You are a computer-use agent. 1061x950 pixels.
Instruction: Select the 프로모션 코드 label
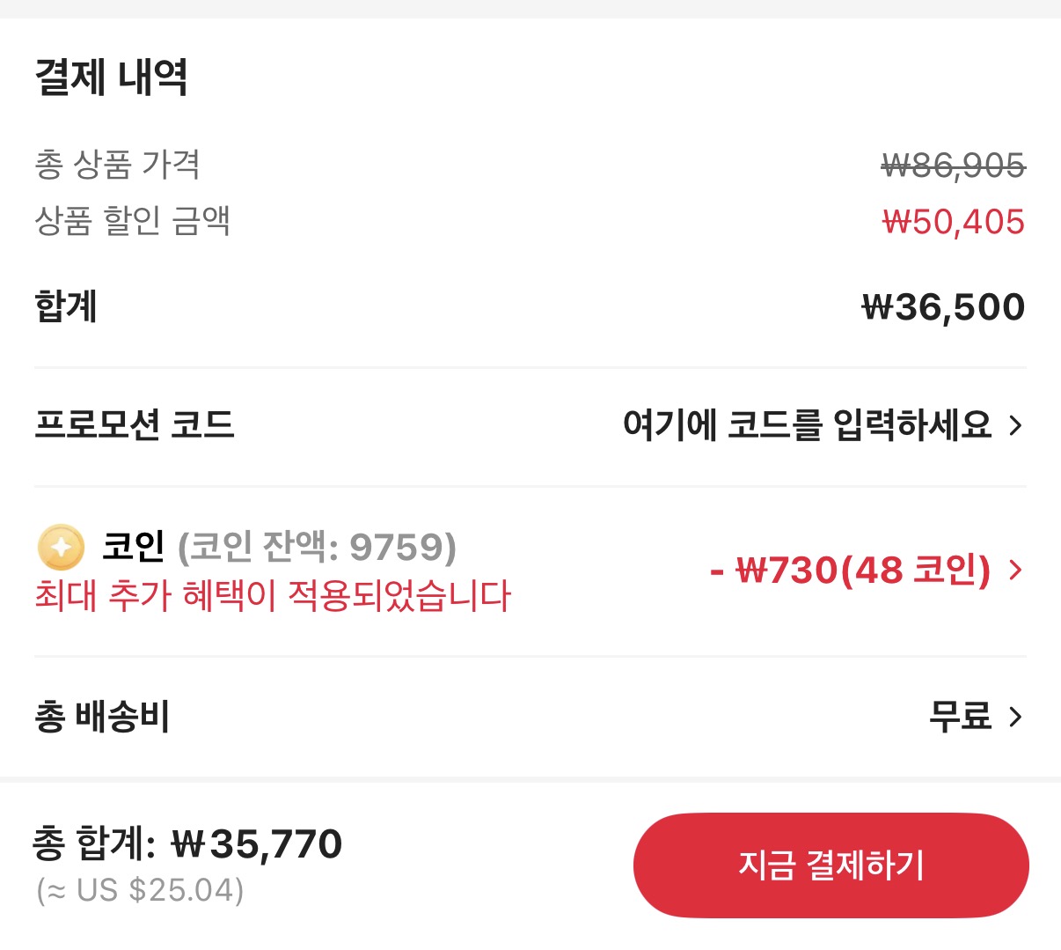(135, 425)
